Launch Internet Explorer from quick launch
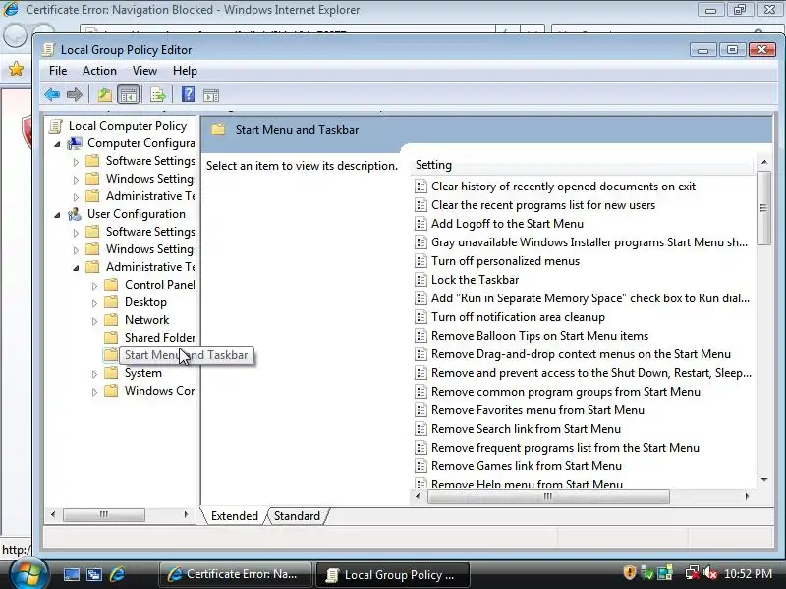The image size is (786, 589). tap(117, 574)
